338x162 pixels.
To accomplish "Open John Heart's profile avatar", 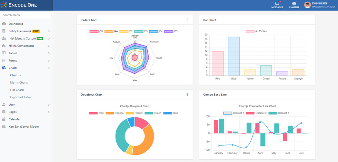I will point(307,5).
